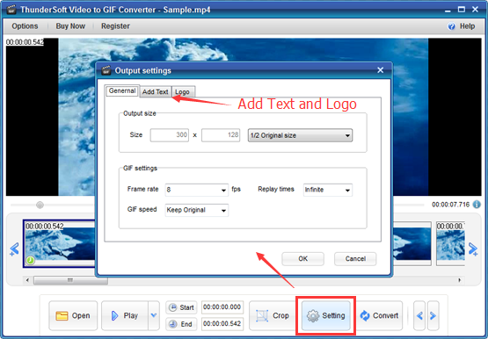Confirm settings with the OK button
The image size is (488, 339).
[x=302, y=259]
